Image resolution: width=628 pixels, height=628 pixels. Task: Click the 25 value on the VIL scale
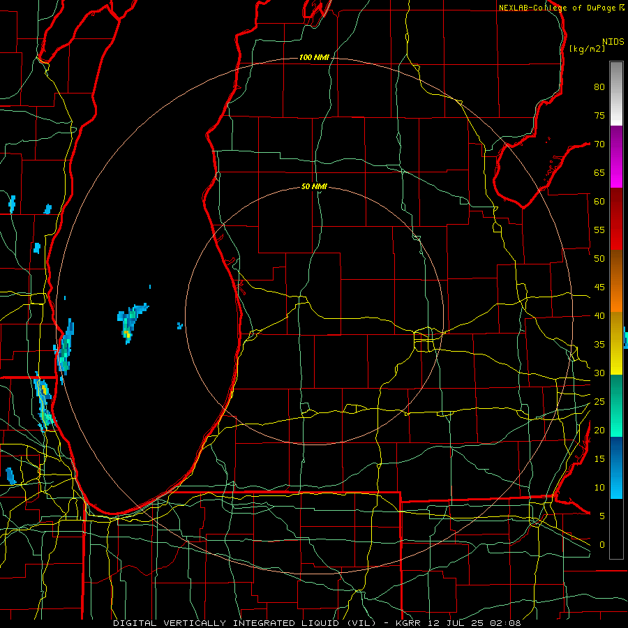599,402
